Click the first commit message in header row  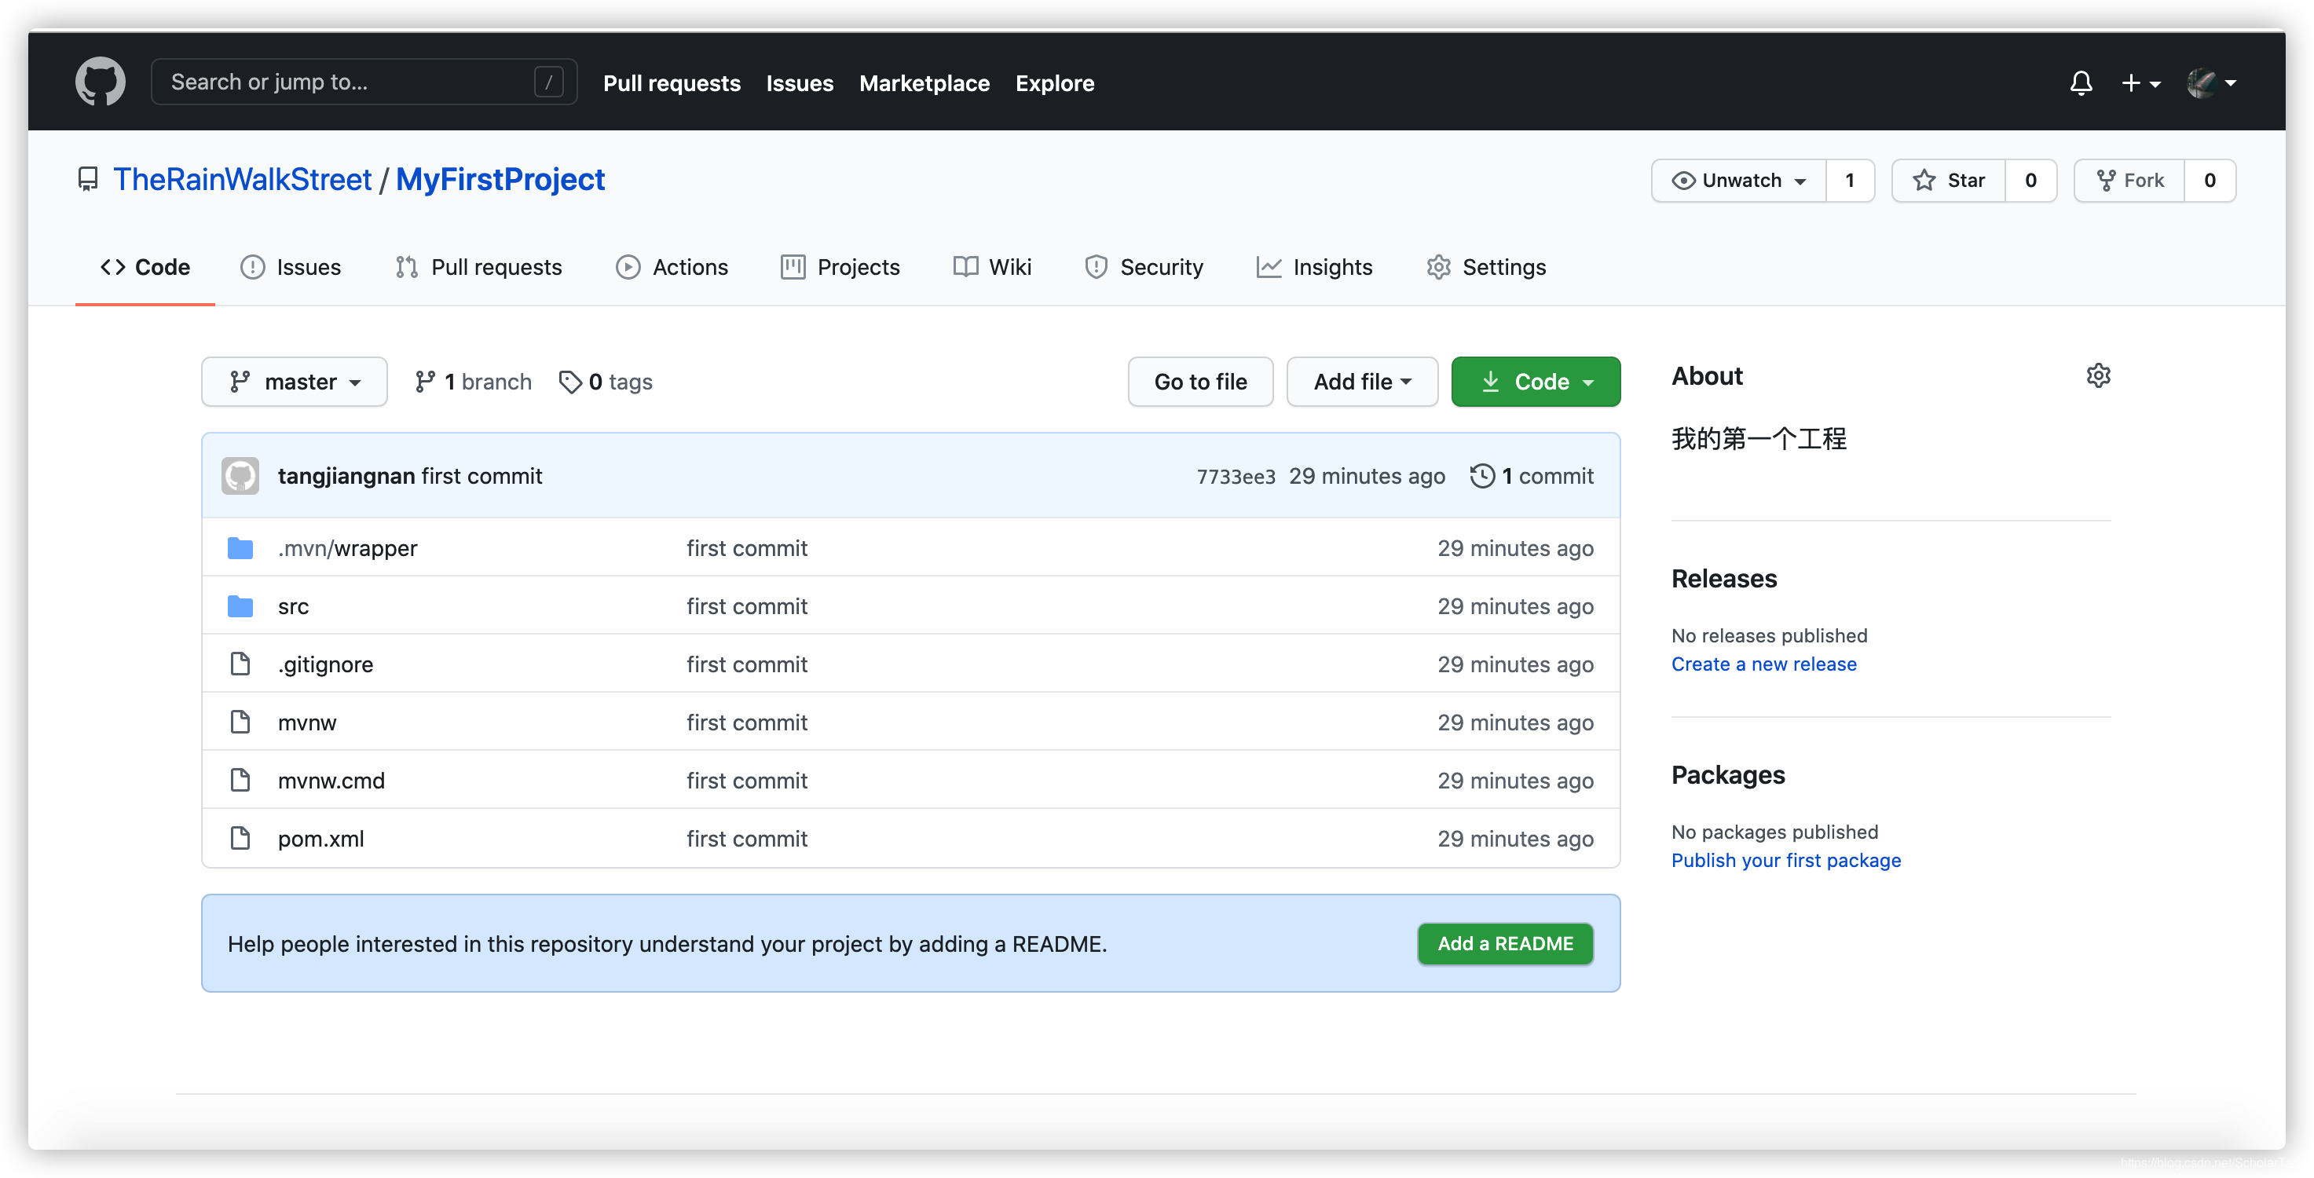pyautogui.click(x=481, y=476)
